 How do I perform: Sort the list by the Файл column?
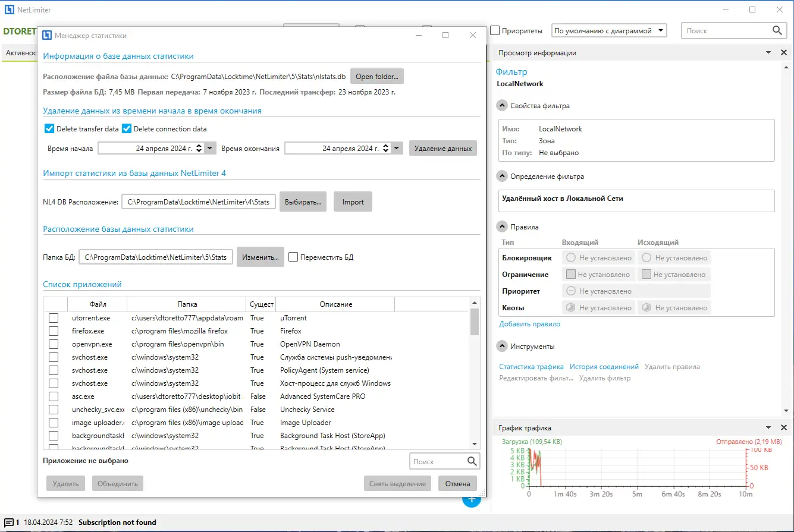(98, 304)
